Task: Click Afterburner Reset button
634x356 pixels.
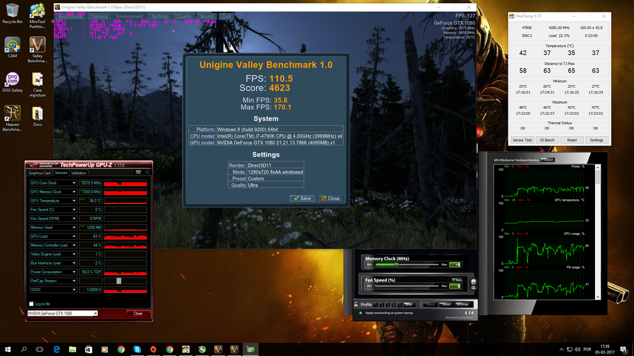Action: 446,304
